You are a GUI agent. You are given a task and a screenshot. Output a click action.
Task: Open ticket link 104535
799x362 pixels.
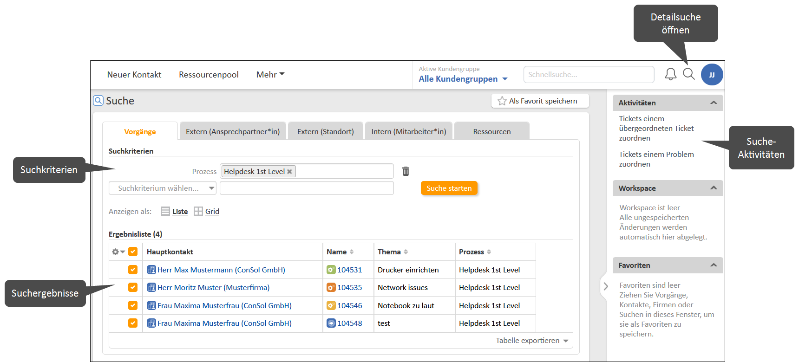point(349,287)
